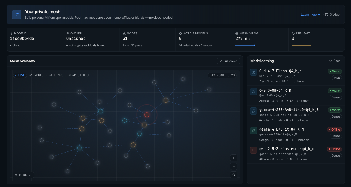This screenshot has height=187, width=351.
Task: Click the 277.6 GB mesh VRAM value
Action: pos(244,39)
